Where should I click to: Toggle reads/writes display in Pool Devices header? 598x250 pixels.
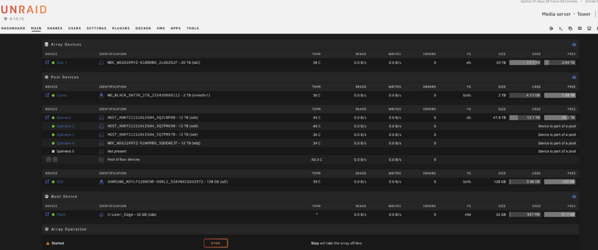[574, 77]
